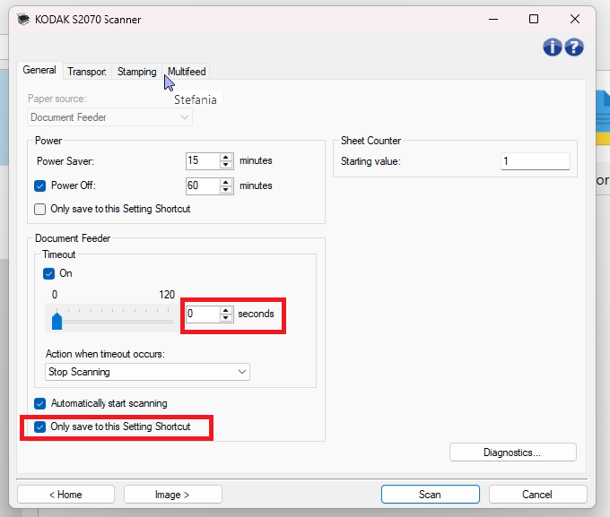Minimize the KODAK S2070 Scanner window
This screenshot has height=517, width=610.
tap(493, 19)
